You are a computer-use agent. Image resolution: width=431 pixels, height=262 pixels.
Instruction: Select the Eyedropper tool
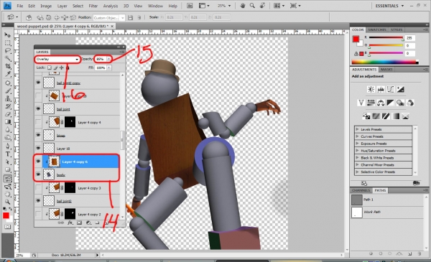[x=8, y=74]
